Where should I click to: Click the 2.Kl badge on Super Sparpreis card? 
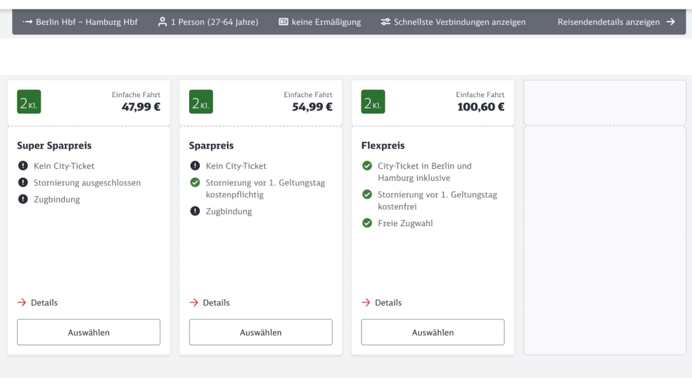tap(28, 102)
